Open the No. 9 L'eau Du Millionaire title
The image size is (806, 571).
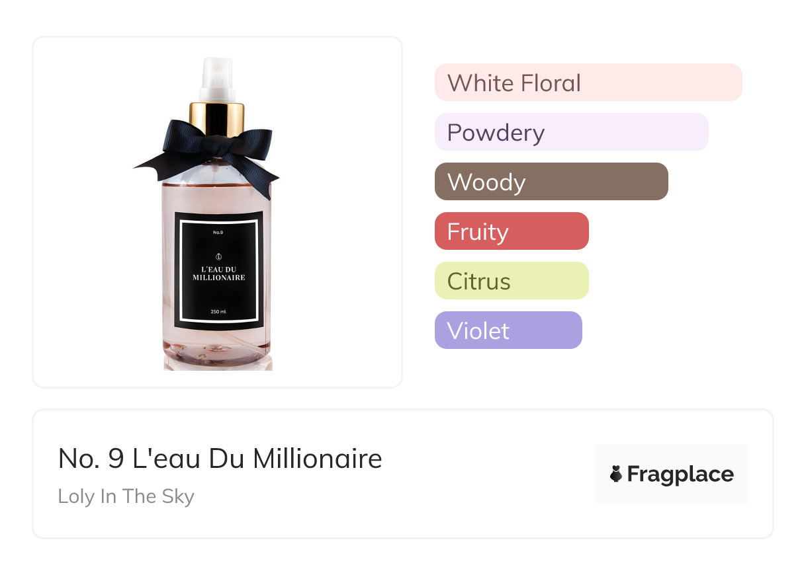click(x=220, y=459)
